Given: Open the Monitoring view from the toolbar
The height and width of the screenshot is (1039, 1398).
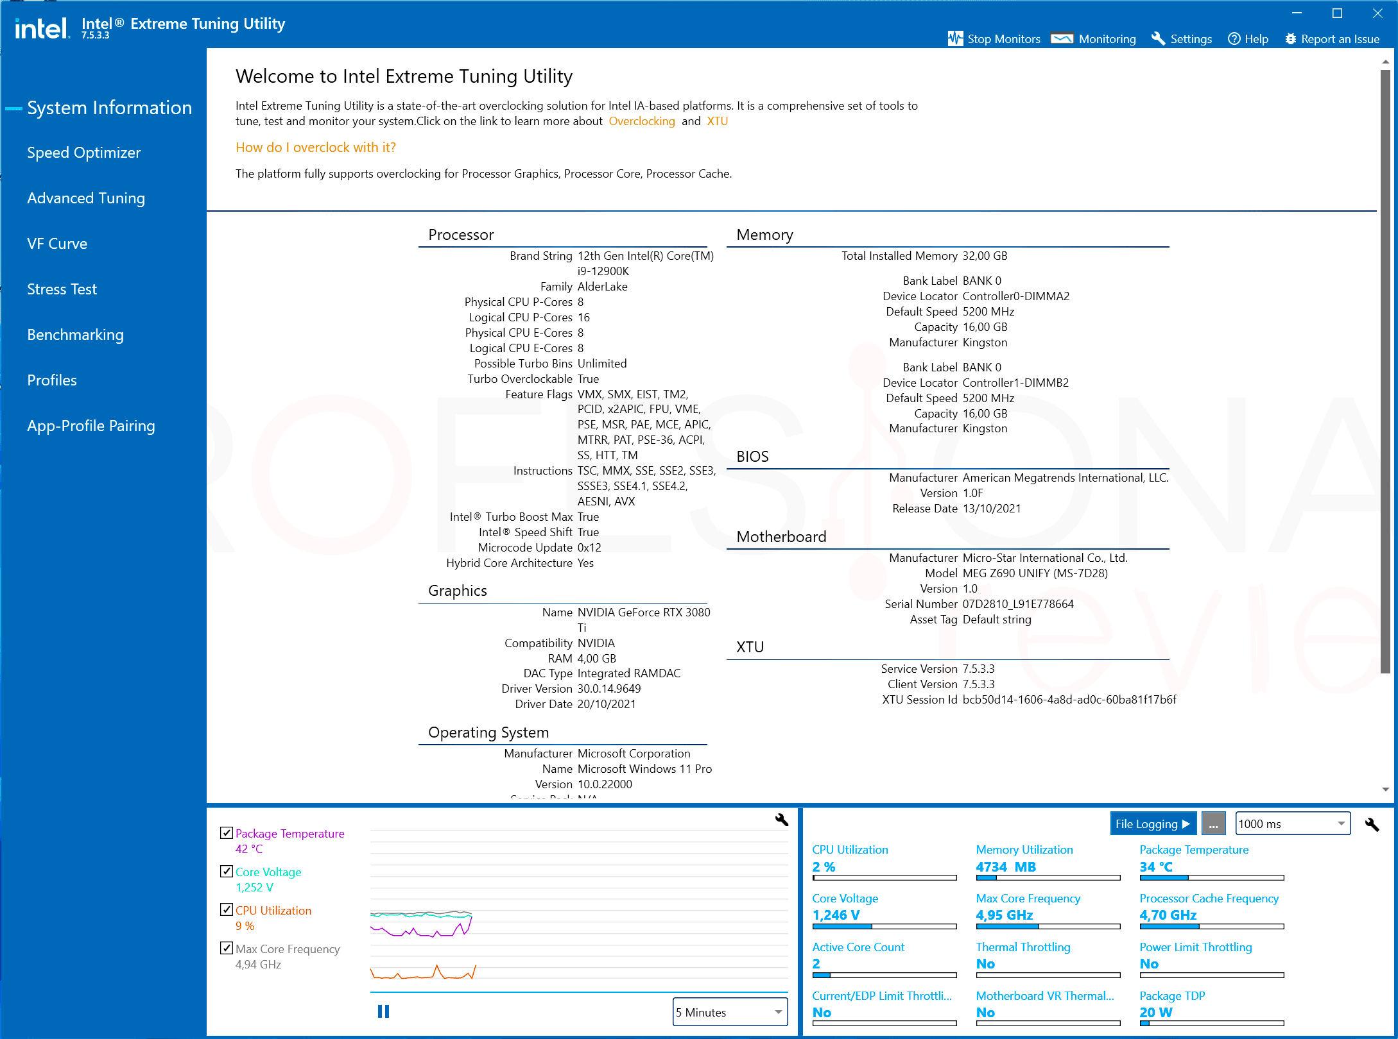Looking at the screenshot, I should coord(1094,38).
